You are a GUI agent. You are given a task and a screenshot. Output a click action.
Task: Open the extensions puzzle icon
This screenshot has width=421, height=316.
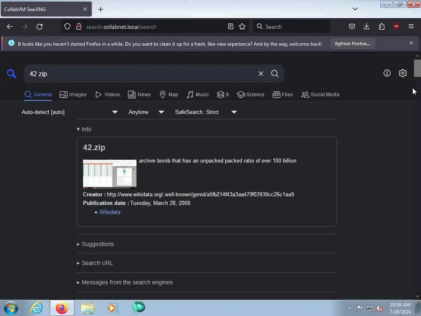[x=382, y=26]
